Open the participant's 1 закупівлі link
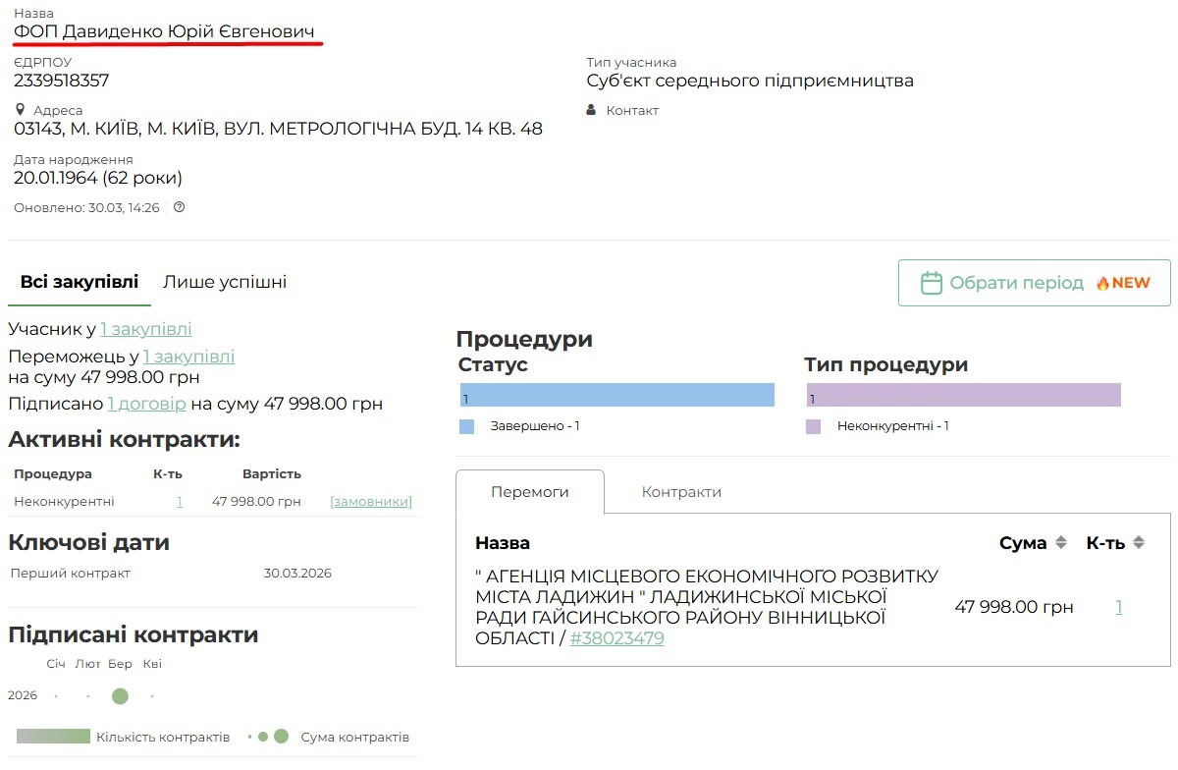The height and width of the screenshot is (770, 1178). [x=146, y=329]
